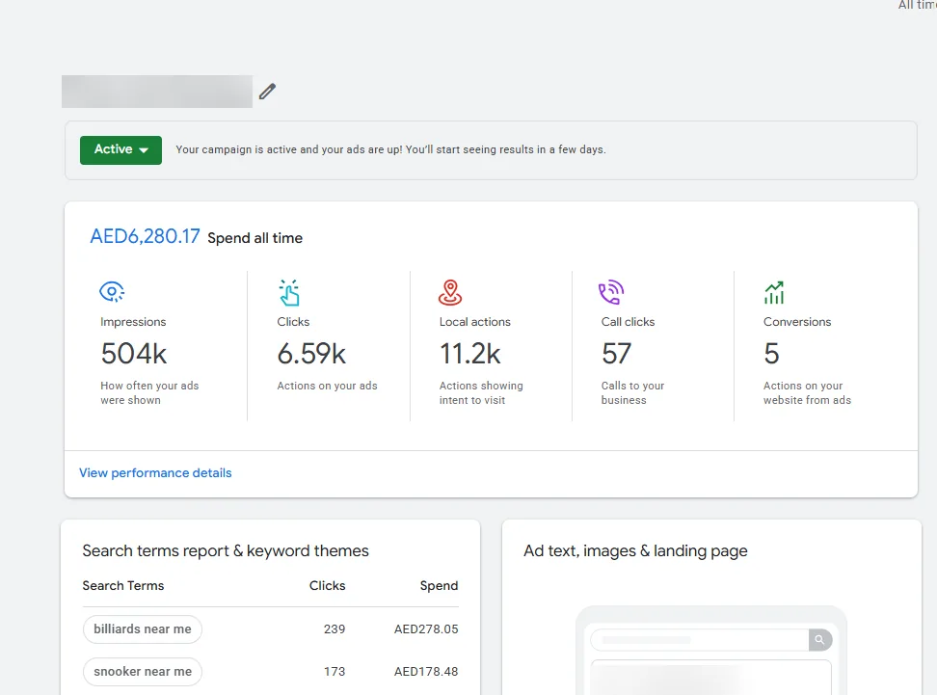Click the magnifier icon in ad preview
Screen dimensions: 937x695
tap(819, 640)
